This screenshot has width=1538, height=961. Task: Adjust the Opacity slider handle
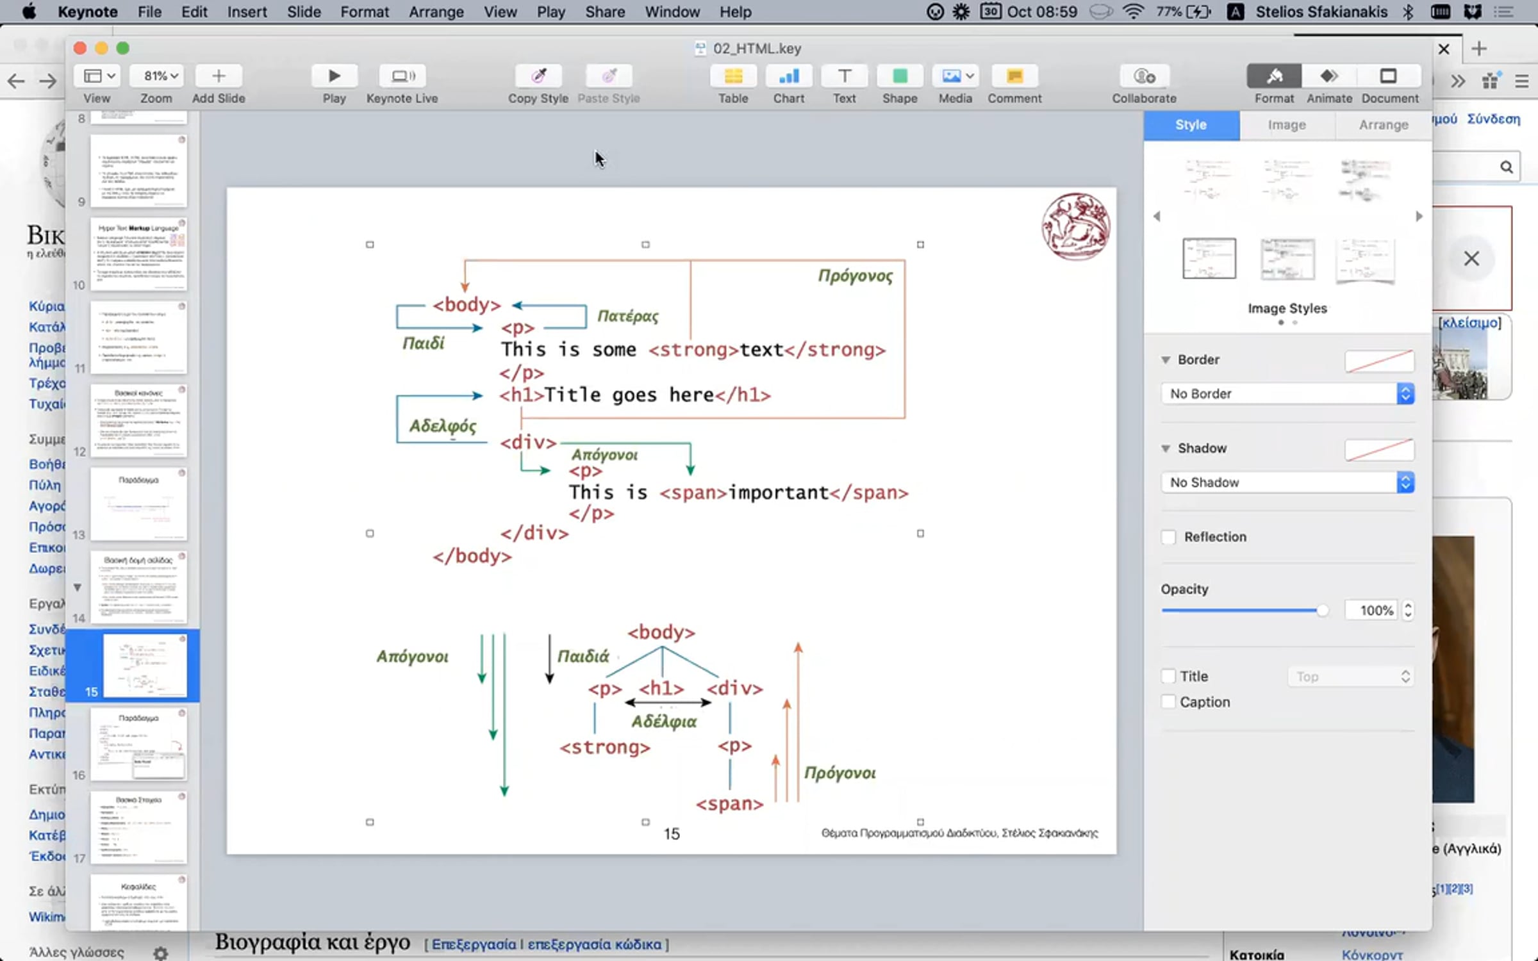pyautogui.click(x=1321, y=611)
